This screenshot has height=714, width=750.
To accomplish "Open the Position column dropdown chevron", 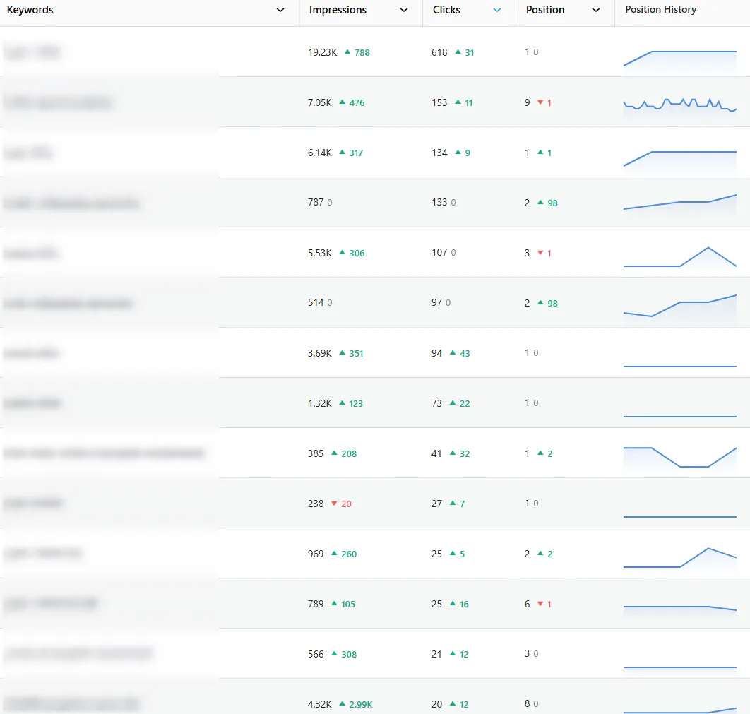I will [596, 11].
